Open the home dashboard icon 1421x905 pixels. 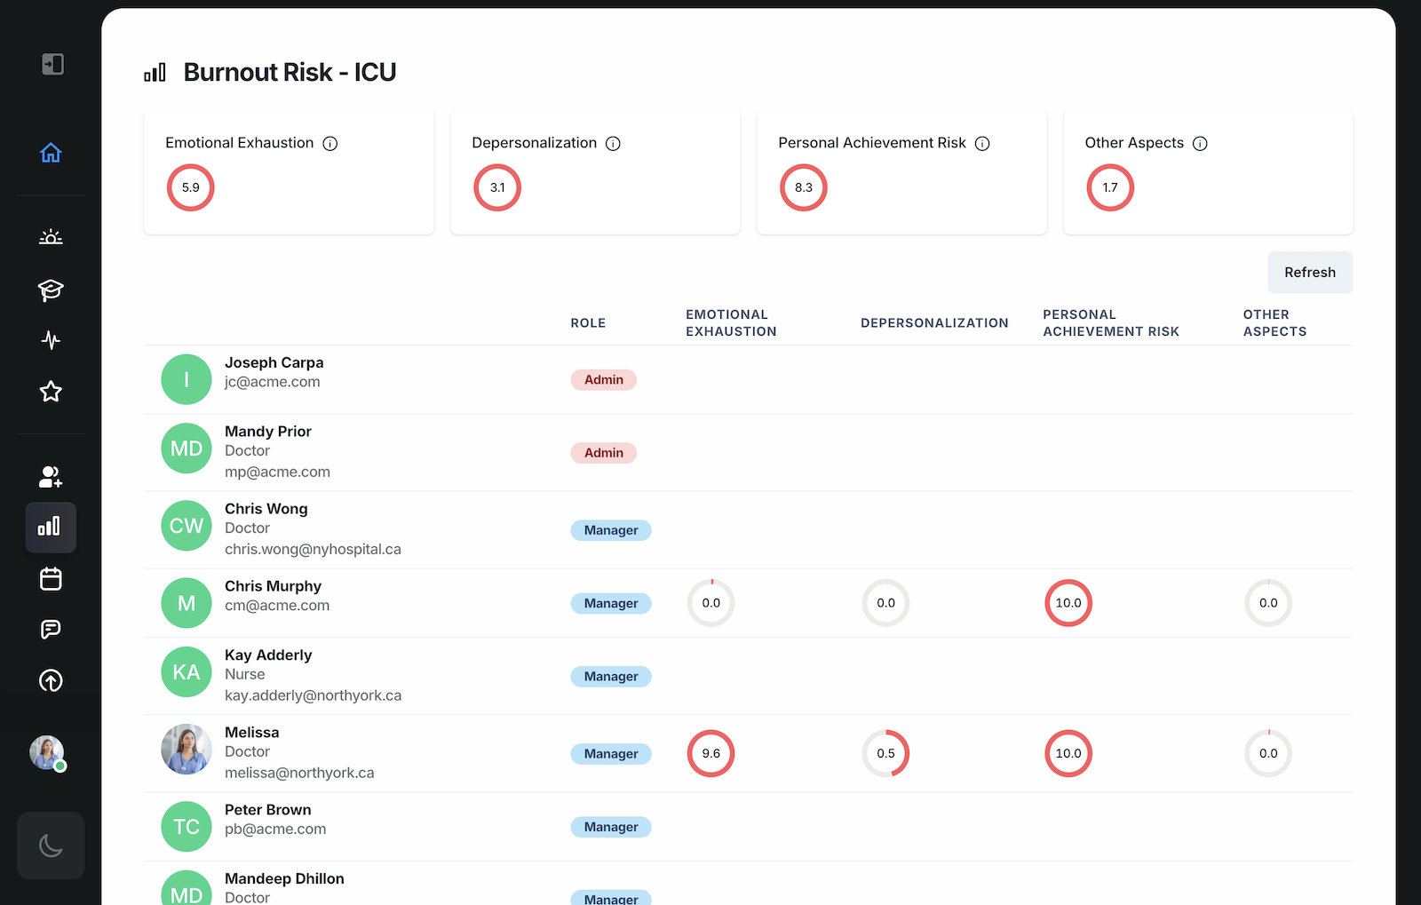pos(51,152)
